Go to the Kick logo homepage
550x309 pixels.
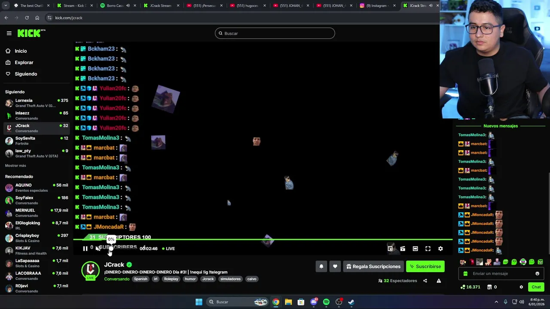point(31,33)
